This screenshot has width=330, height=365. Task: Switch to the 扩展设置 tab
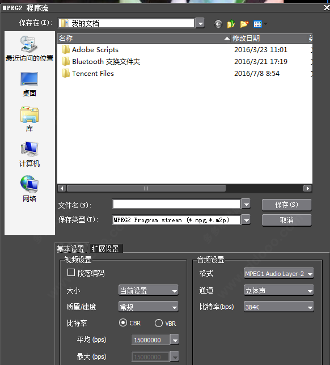(x=105, y=249)
